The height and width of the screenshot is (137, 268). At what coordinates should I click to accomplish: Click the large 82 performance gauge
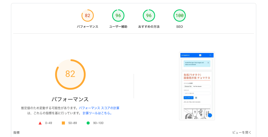(x=70, y=74)
